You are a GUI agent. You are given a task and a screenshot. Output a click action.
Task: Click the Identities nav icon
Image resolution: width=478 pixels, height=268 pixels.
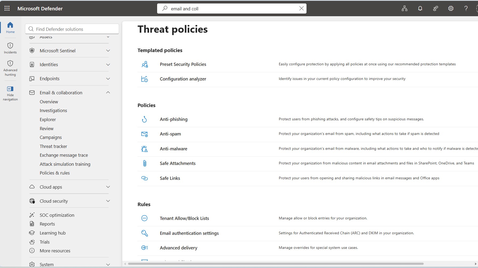32,65
